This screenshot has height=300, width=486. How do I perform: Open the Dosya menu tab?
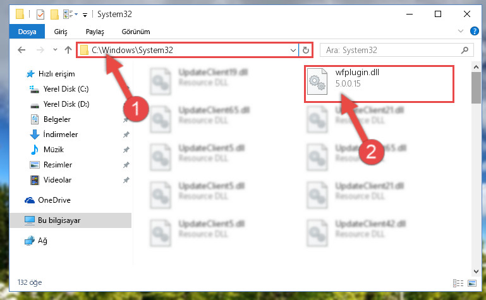[27, 32]
